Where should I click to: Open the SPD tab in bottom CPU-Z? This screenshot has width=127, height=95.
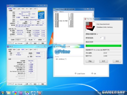click(27, 50)
